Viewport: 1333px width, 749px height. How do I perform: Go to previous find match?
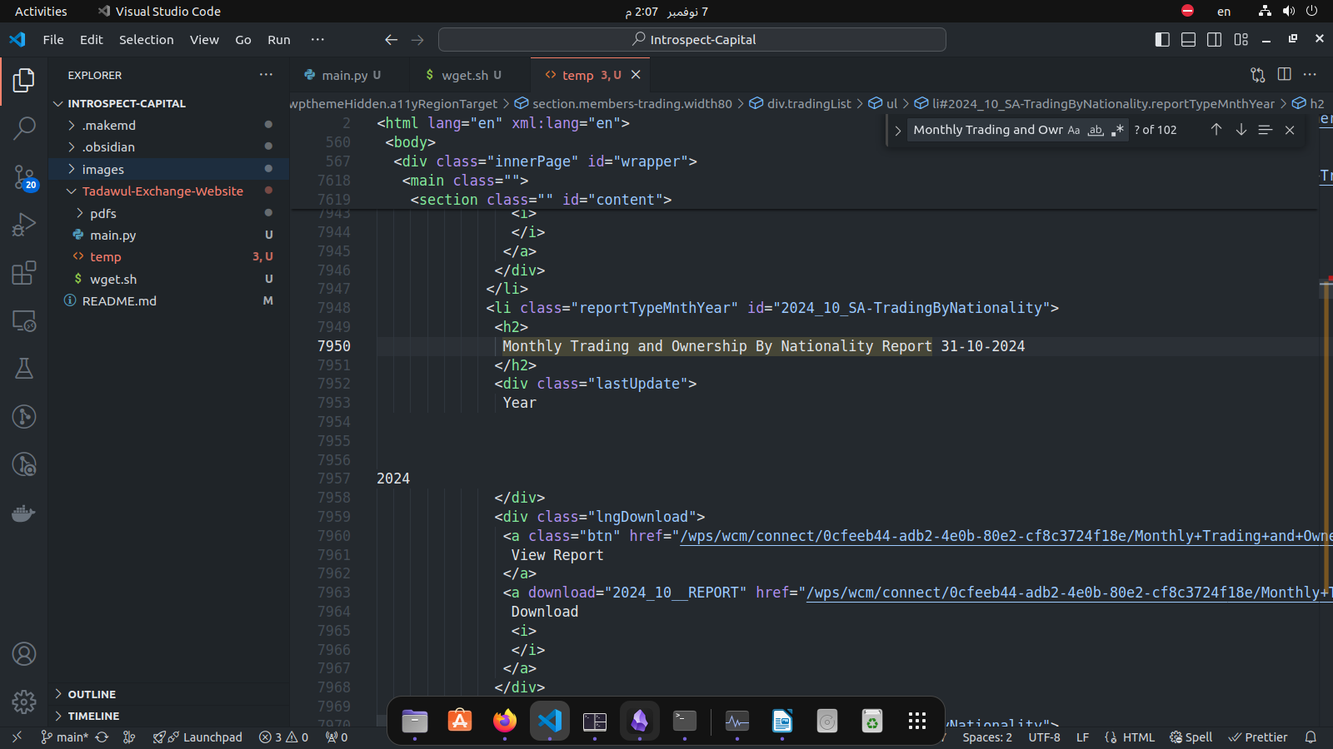click(1216, 130)
